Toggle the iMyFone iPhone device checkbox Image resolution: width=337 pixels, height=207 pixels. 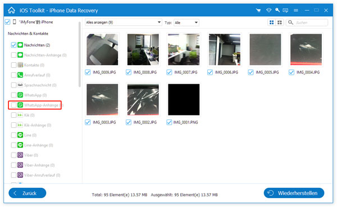coord(7,22)
